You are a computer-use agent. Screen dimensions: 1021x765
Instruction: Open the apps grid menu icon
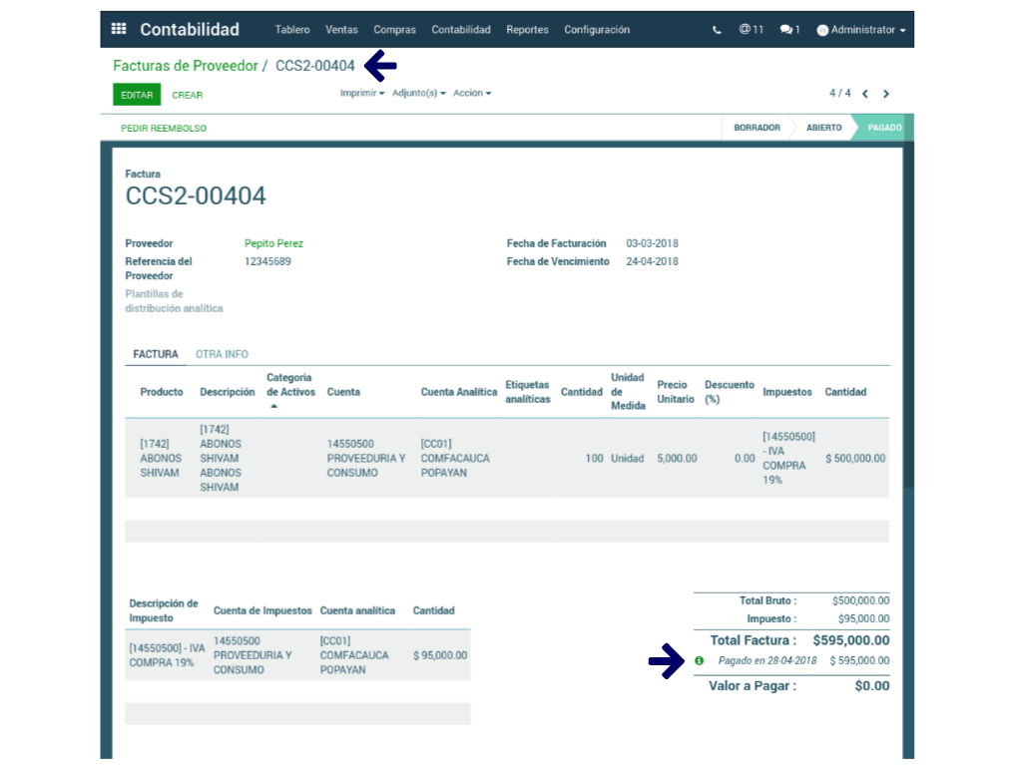(119, 30)
